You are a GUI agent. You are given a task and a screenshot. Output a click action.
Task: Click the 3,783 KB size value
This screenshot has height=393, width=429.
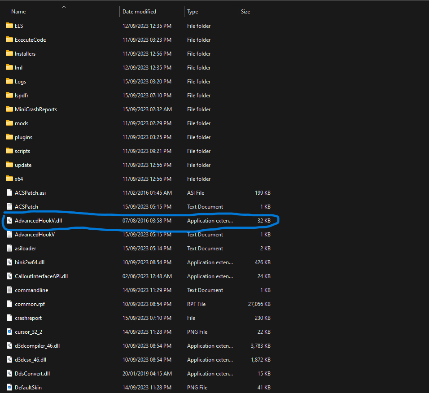(x=260, y=346)
